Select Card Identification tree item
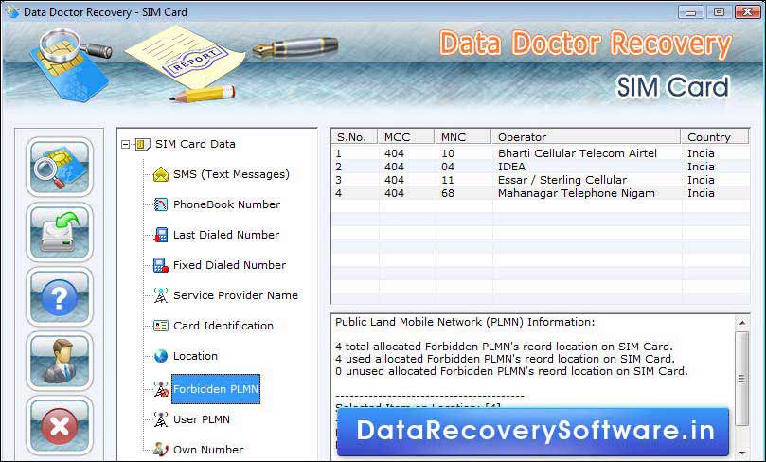This screenshot has height=462, width=766. click(x=223, y=326)
